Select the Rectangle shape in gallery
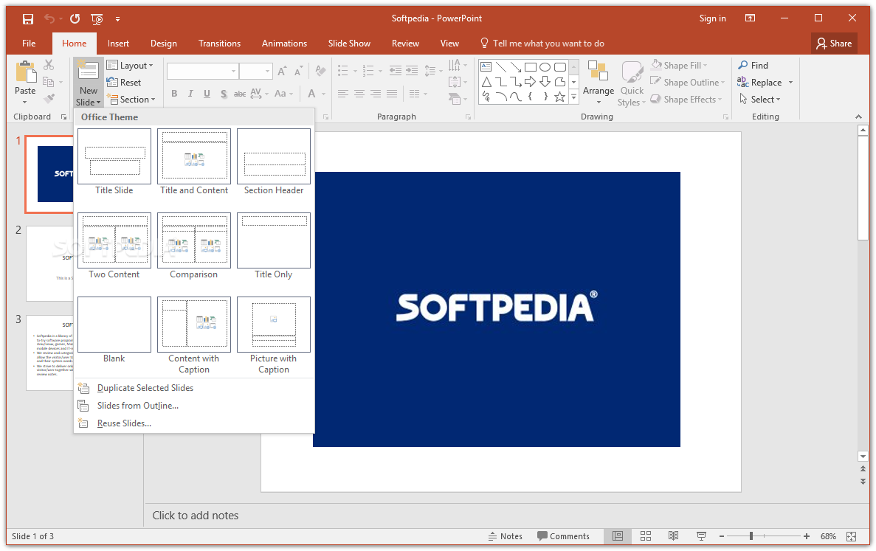 pyautogui.click(x=530, y=67)
